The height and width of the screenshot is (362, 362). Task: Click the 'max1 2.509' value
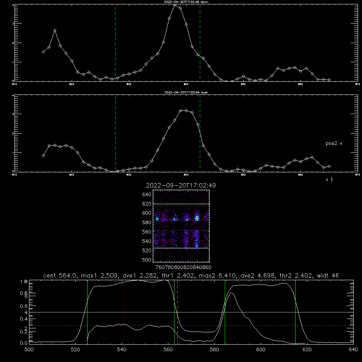click(x=98, y=275)
